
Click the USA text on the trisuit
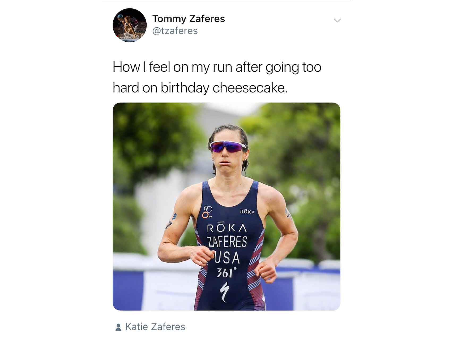click(227, 257)
